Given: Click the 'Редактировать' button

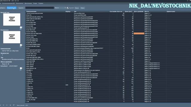Looking at the screenshot, I should point(12,8).
